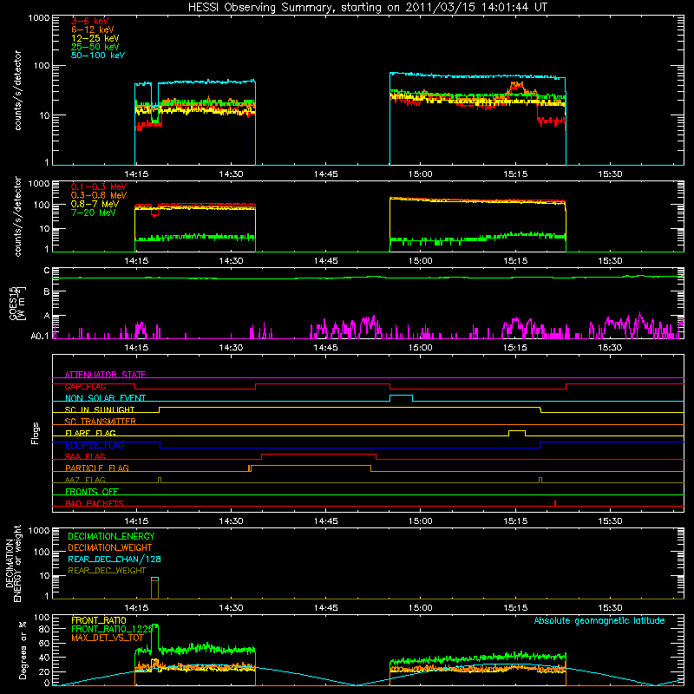Click 15:00 under the keV counts panel
The height and width of the screenshot is (694, 694).
pyautogui.click(x=420, y=174)
